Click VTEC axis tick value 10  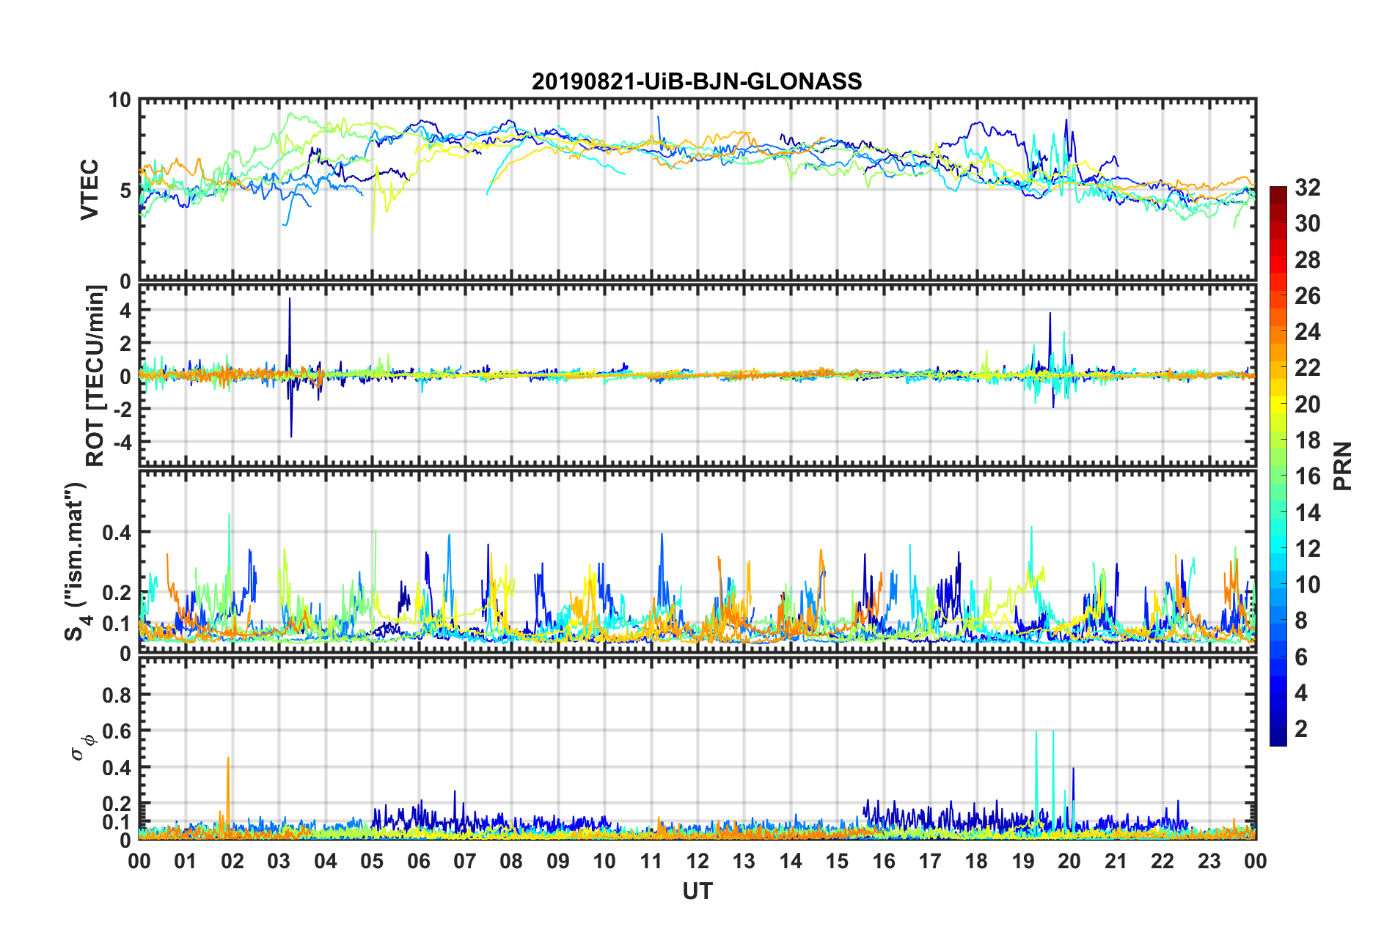(120, 100)
